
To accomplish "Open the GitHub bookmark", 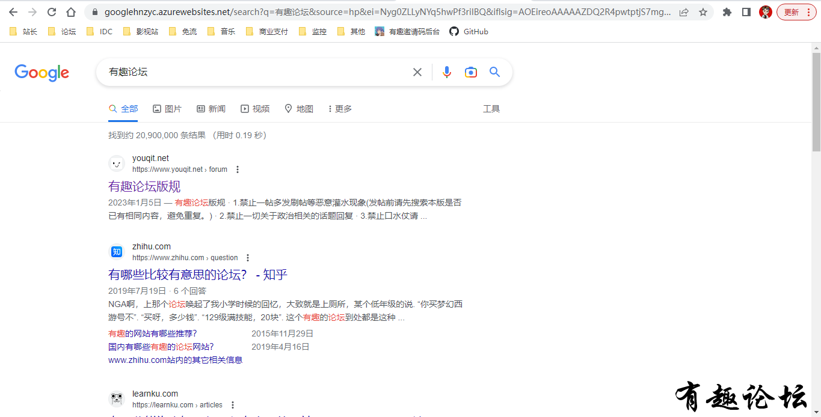I will 469,31.
